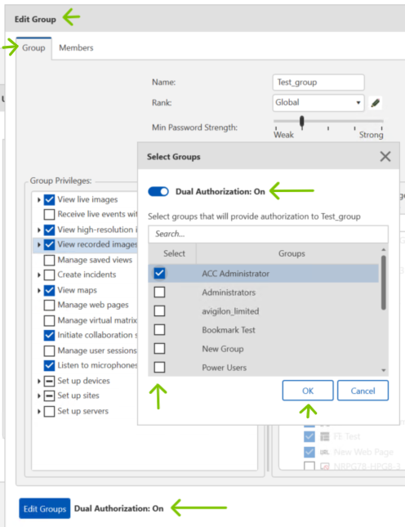Click the Select column header

174,253
